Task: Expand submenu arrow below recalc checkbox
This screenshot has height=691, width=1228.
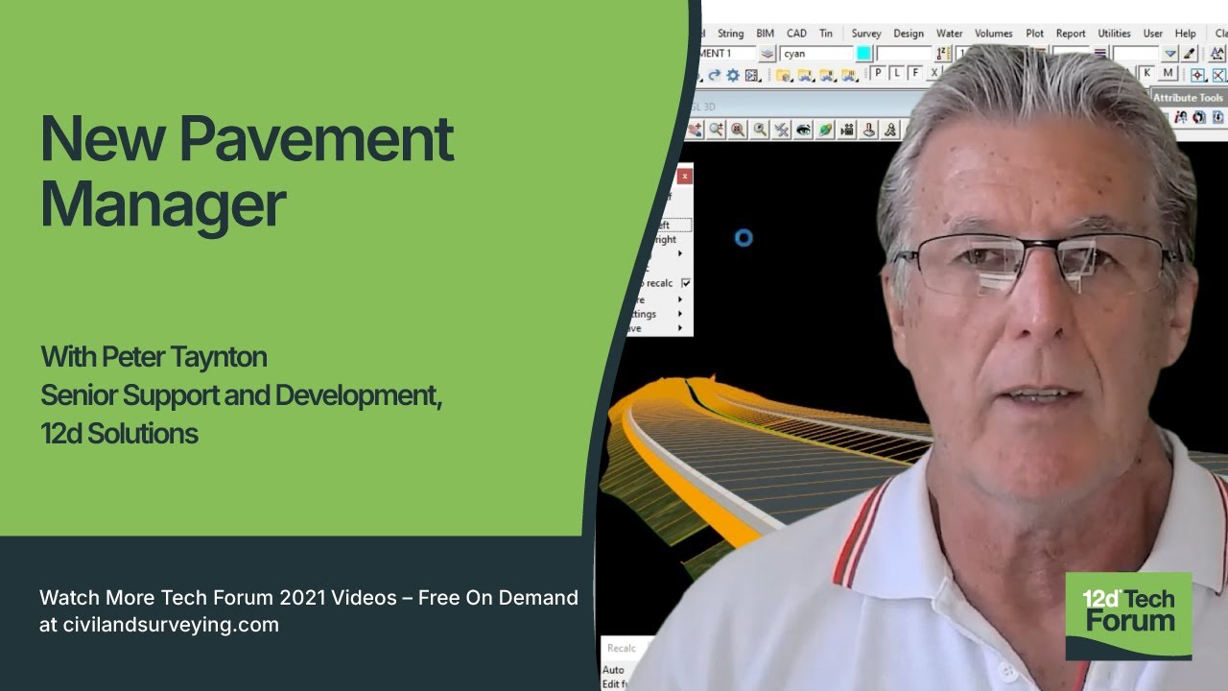Action: point(680,299)
